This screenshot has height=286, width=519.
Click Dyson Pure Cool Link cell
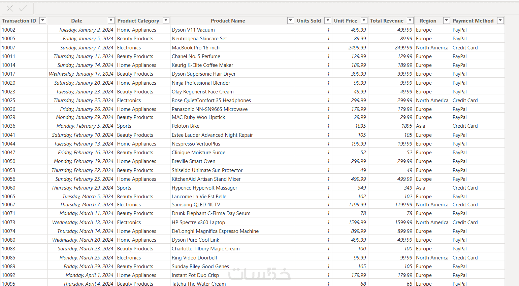(x=232, y=240)
